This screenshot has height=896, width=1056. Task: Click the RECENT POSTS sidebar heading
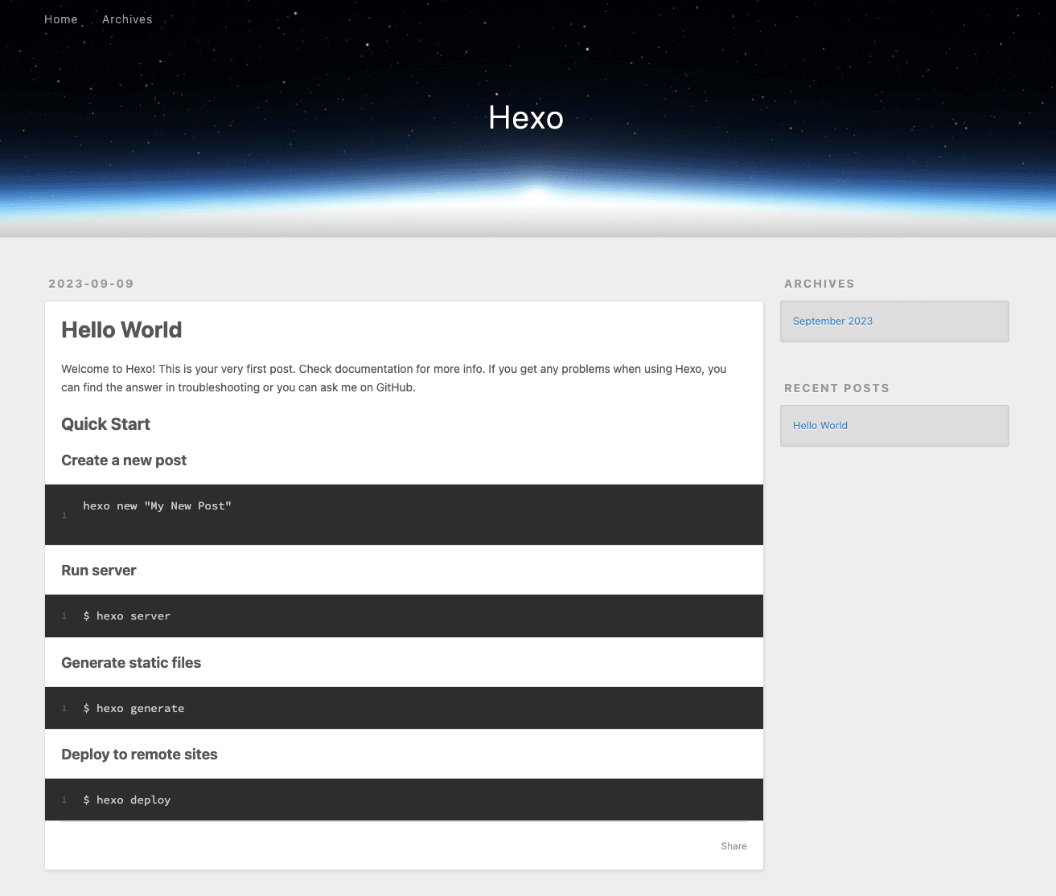(x=836, y=388)
